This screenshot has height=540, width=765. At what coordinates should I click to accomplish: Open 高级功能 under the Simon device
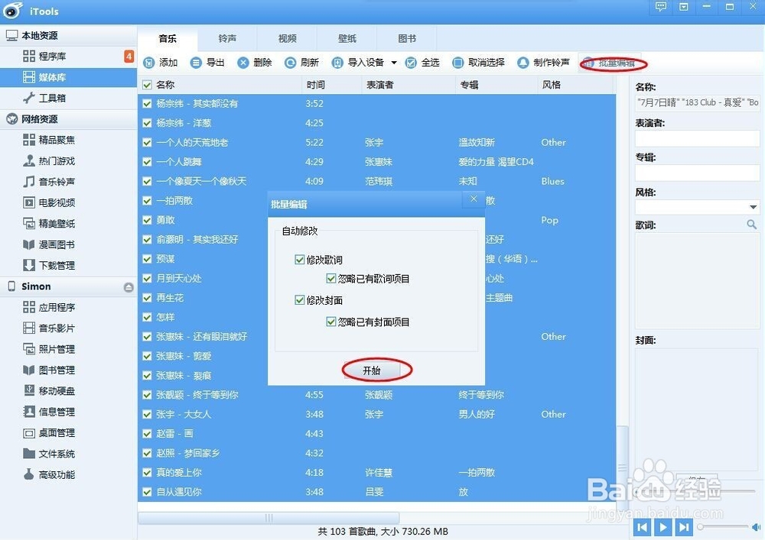tap(68, 475)
